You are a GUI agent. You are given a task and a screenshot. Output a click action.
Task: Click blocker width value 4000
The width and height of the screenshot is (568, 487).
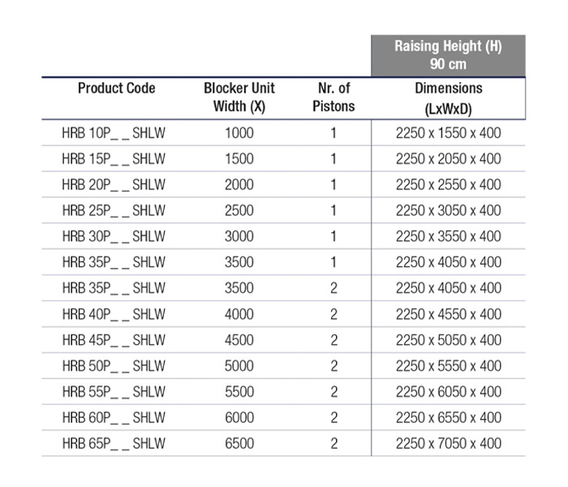(x=239, y=314)
